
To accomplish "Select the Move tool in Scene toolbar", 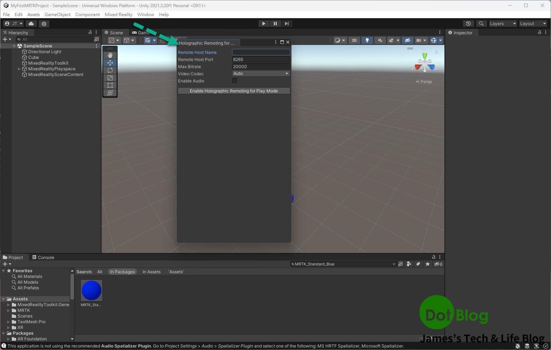I will click(110, 62).
